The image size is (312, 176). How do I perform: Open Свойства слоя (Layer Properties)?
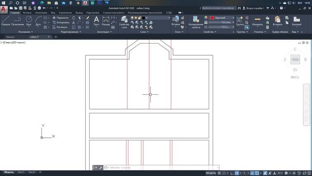coord(124,22)
